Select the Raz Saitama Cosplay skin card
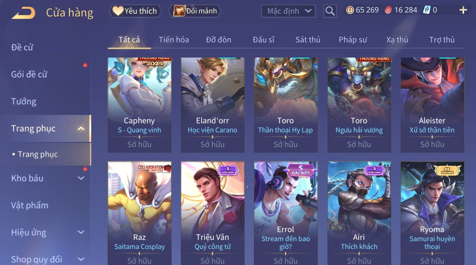476x265 pixels. click(x=139, y=213)
